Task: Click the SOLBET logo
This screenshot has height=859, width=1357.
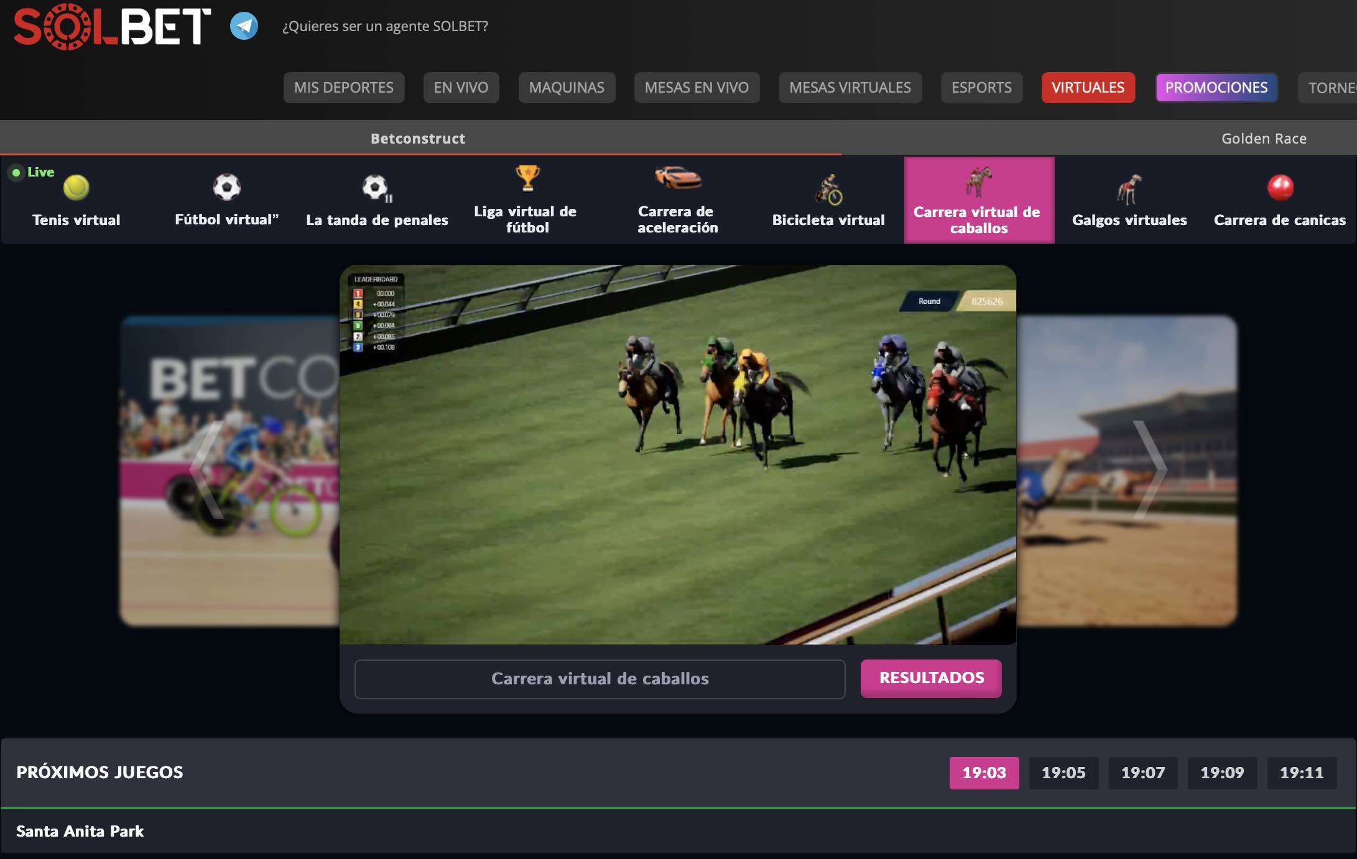Action: (x=113, y=26)
